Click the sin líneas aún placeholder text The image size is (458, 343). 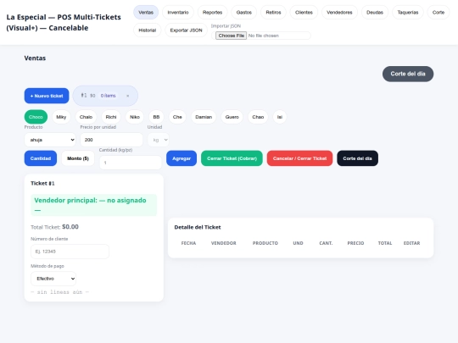tap(60, 292)
